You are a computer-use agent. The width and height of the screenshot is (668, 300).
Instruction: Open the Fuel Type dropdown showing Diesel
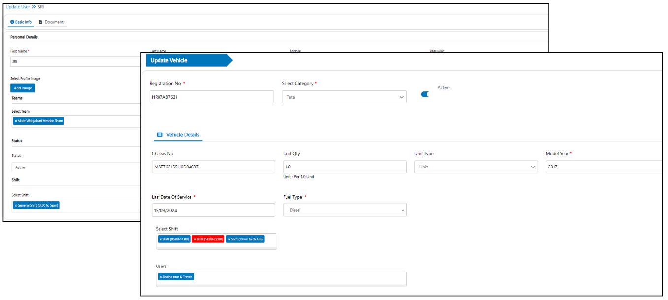point(345,210)
